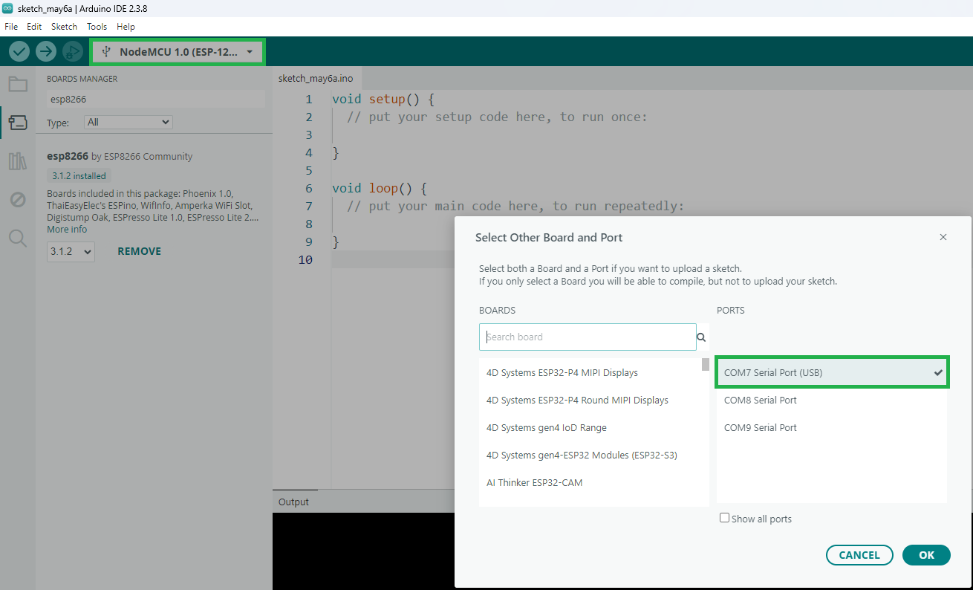Open the Sketchbook folder icon

18,84
